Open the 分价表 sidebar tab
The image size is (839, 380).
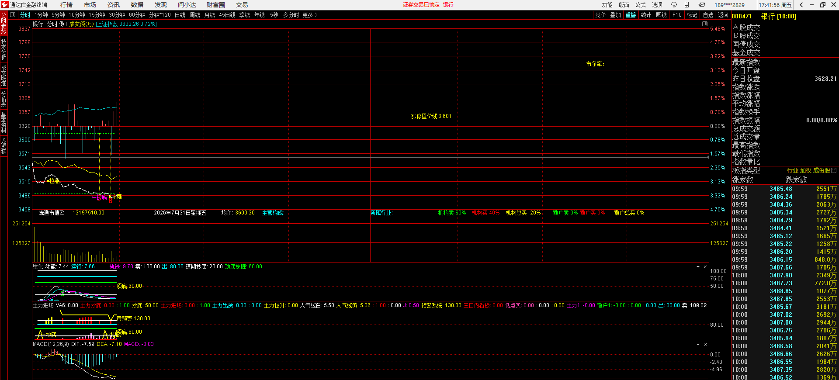coord(3,99)
